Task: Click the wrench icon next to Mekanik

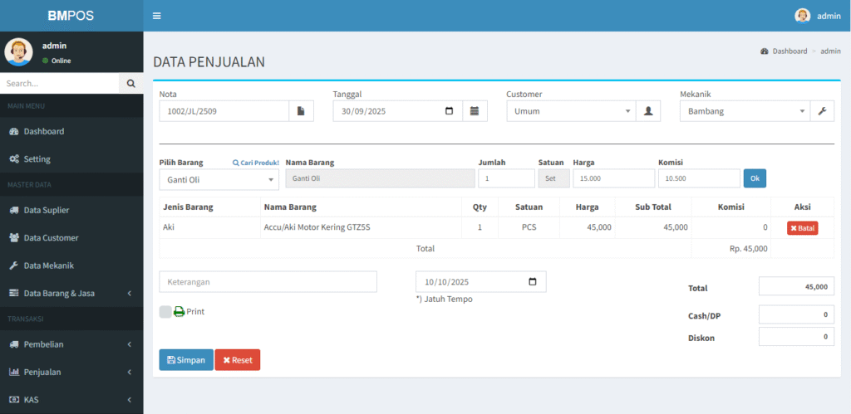Action: tap(822, 111)
